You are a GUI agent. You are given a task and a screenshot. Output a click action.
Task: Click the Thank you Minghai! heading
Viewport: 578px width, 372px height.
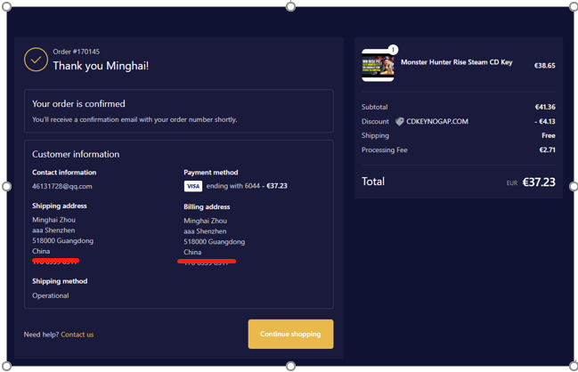point(101,66)
